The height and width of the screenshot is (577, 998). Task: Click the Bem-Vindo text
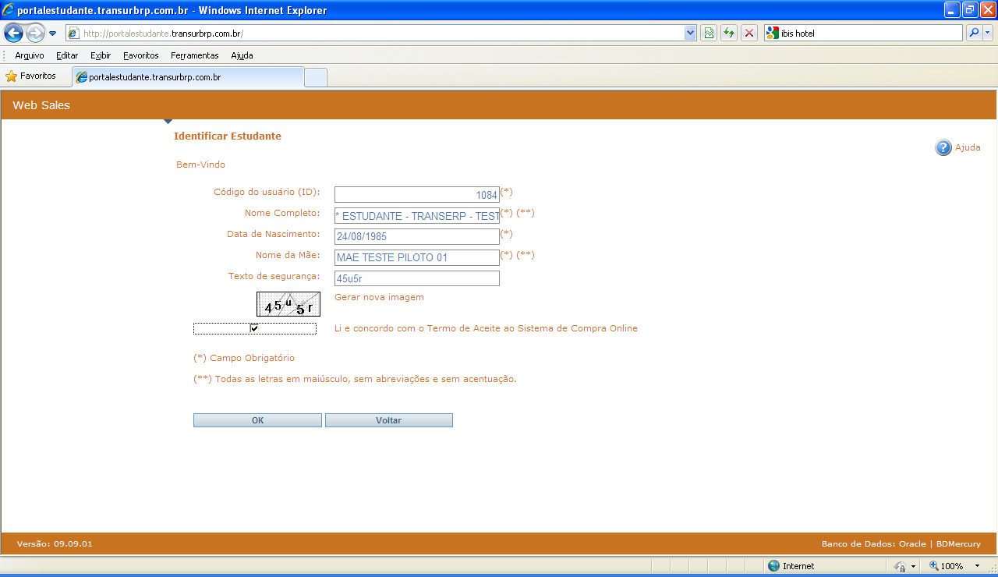(200, 165)
